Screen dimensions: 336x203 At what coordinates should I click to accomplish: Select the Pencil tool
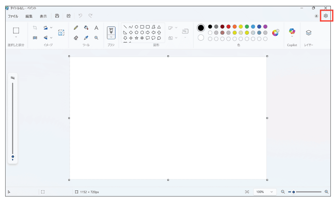pyautogui.click(x=76, y=27)
